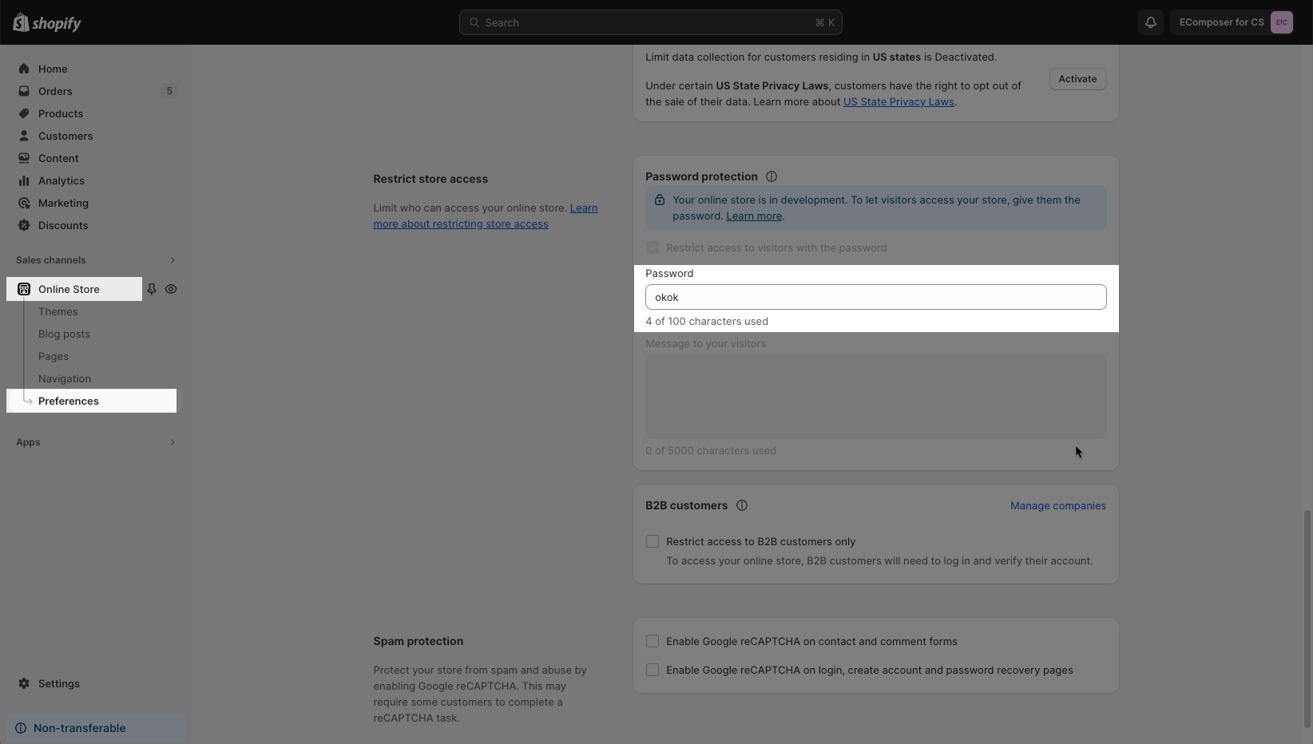Click the Non-transferable badge

pos(96,728)
